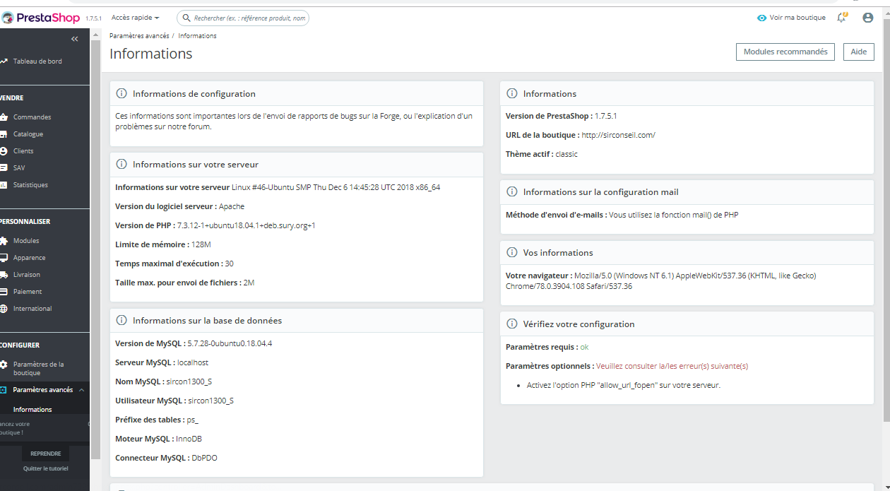Click the Paramètres de la boutique gear icon
The width and height of the screenshot is (890, 491).
click(x=4, y=365)
